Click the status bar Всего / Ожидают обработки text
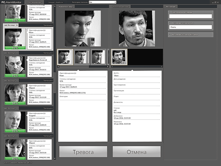 (x=18, y=163)
